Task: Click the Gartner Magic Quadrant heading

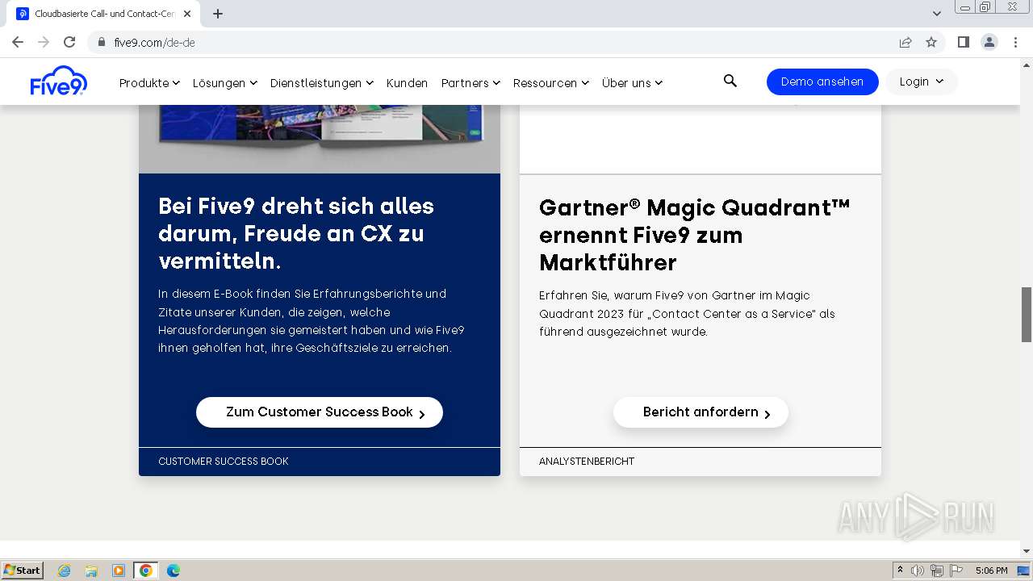Action: [x=695, y=235]
